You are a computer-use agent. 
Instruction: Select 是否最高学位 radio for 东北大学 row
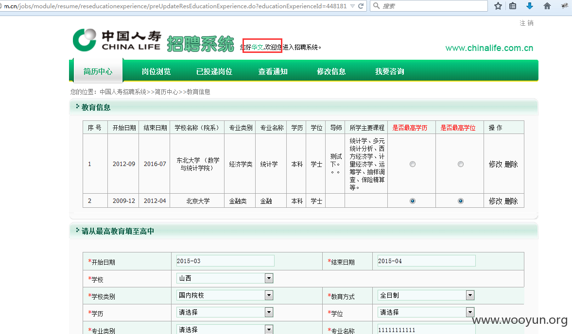(x=461, y=164)
